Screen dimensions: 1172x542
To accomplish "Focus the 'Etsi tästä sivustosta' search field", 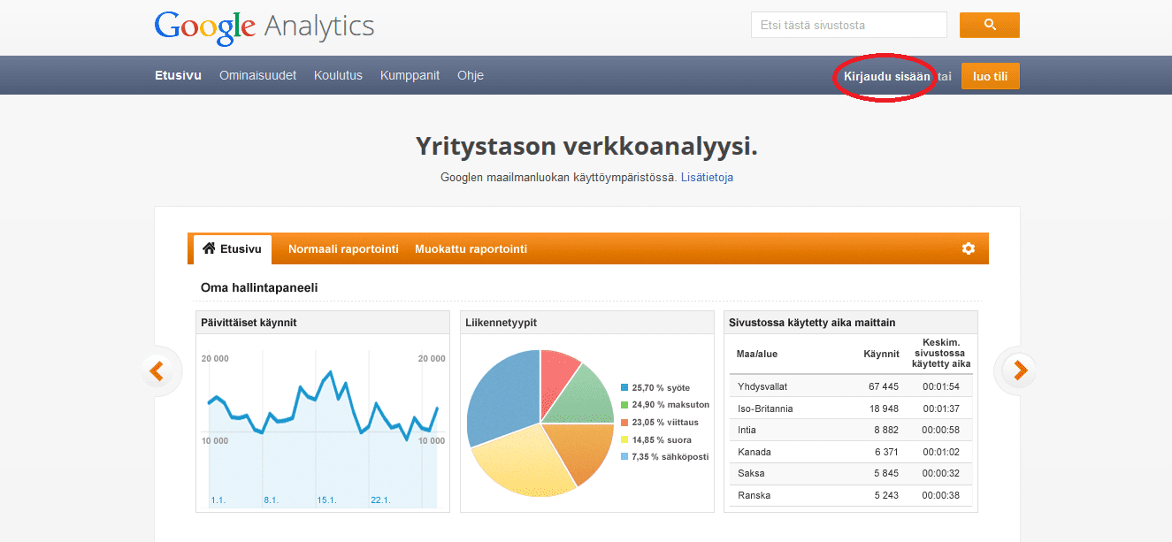I will click(x=849, y=25).
